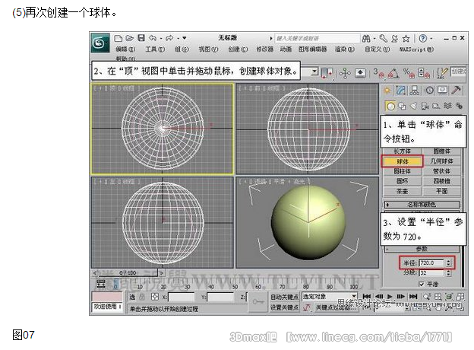Click the 几何球体 geosphere button
This screenshot has width=474, height=350.
pyautogui.click(x=441, y=161)
